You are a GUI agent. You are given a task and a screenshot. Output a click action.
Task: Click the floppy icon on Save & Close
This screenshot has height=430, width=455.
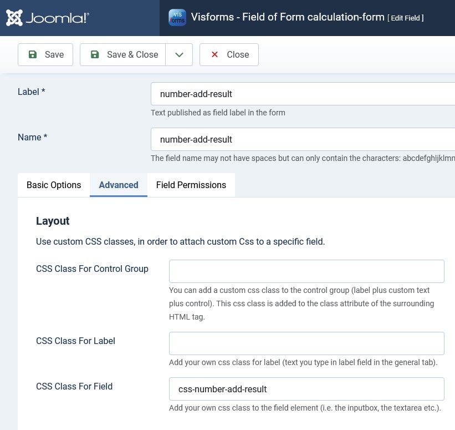coord(95,54)
